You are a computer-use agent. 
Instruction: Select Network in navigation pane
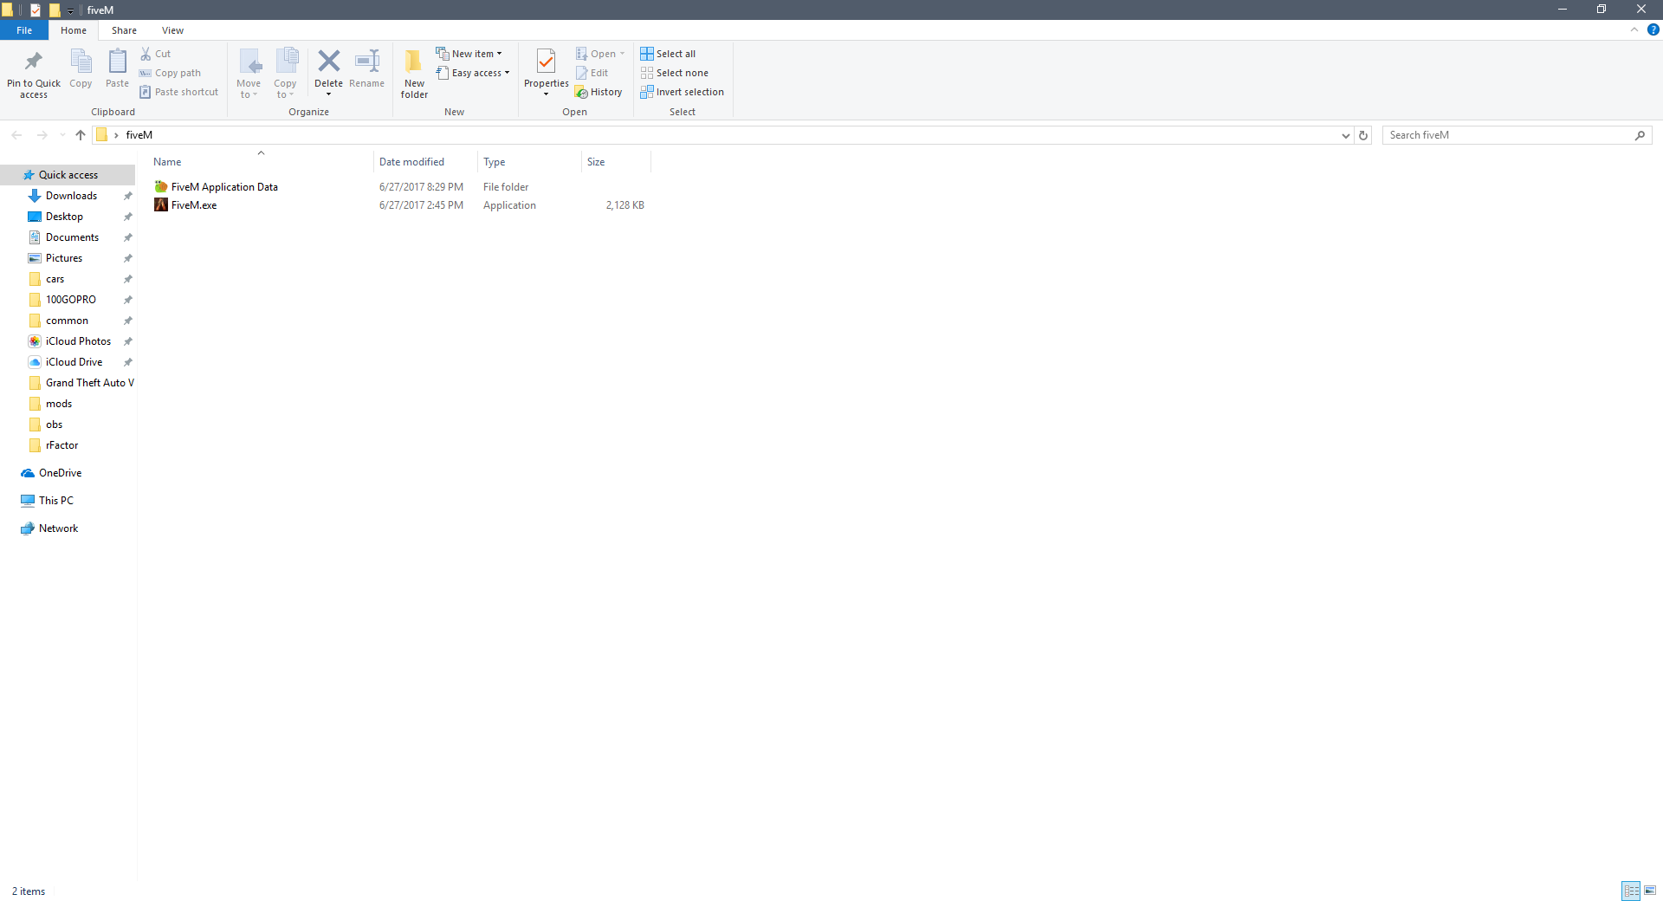[x=58, y=528]
